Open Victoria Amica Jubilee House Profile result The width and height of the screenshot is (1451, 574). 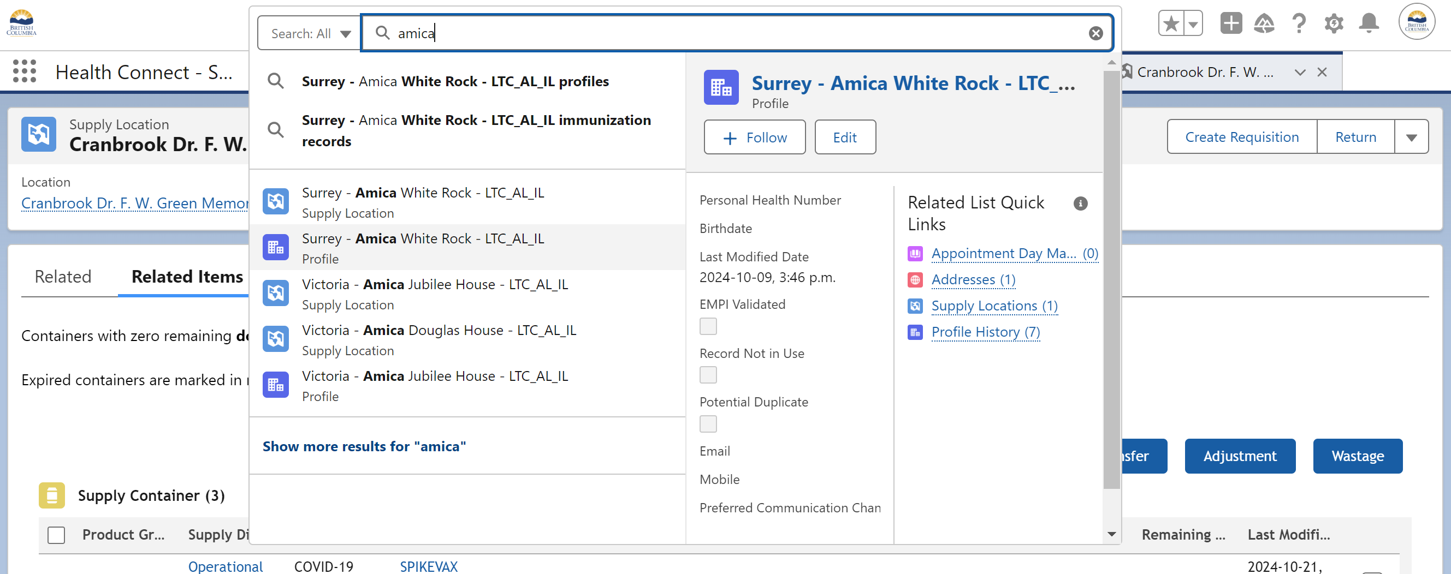(467, 385)
